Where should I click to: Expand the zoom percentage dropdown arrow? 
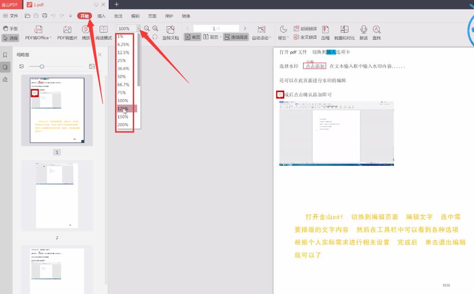coord(139,28)
